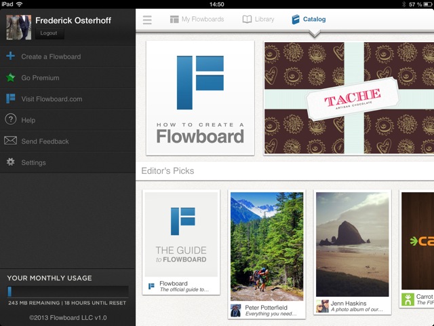This screenshot has width=434, height=326.
Task: Click the Send Feedback envelope icon
Action: [x=11, y=141]
